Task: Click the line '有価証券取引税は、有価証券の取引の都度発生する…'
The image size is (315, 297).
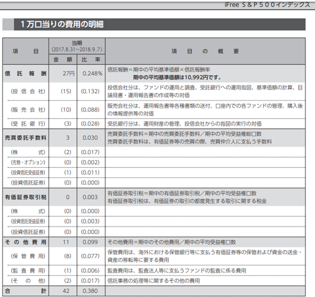Action: (x=187, y=201)
